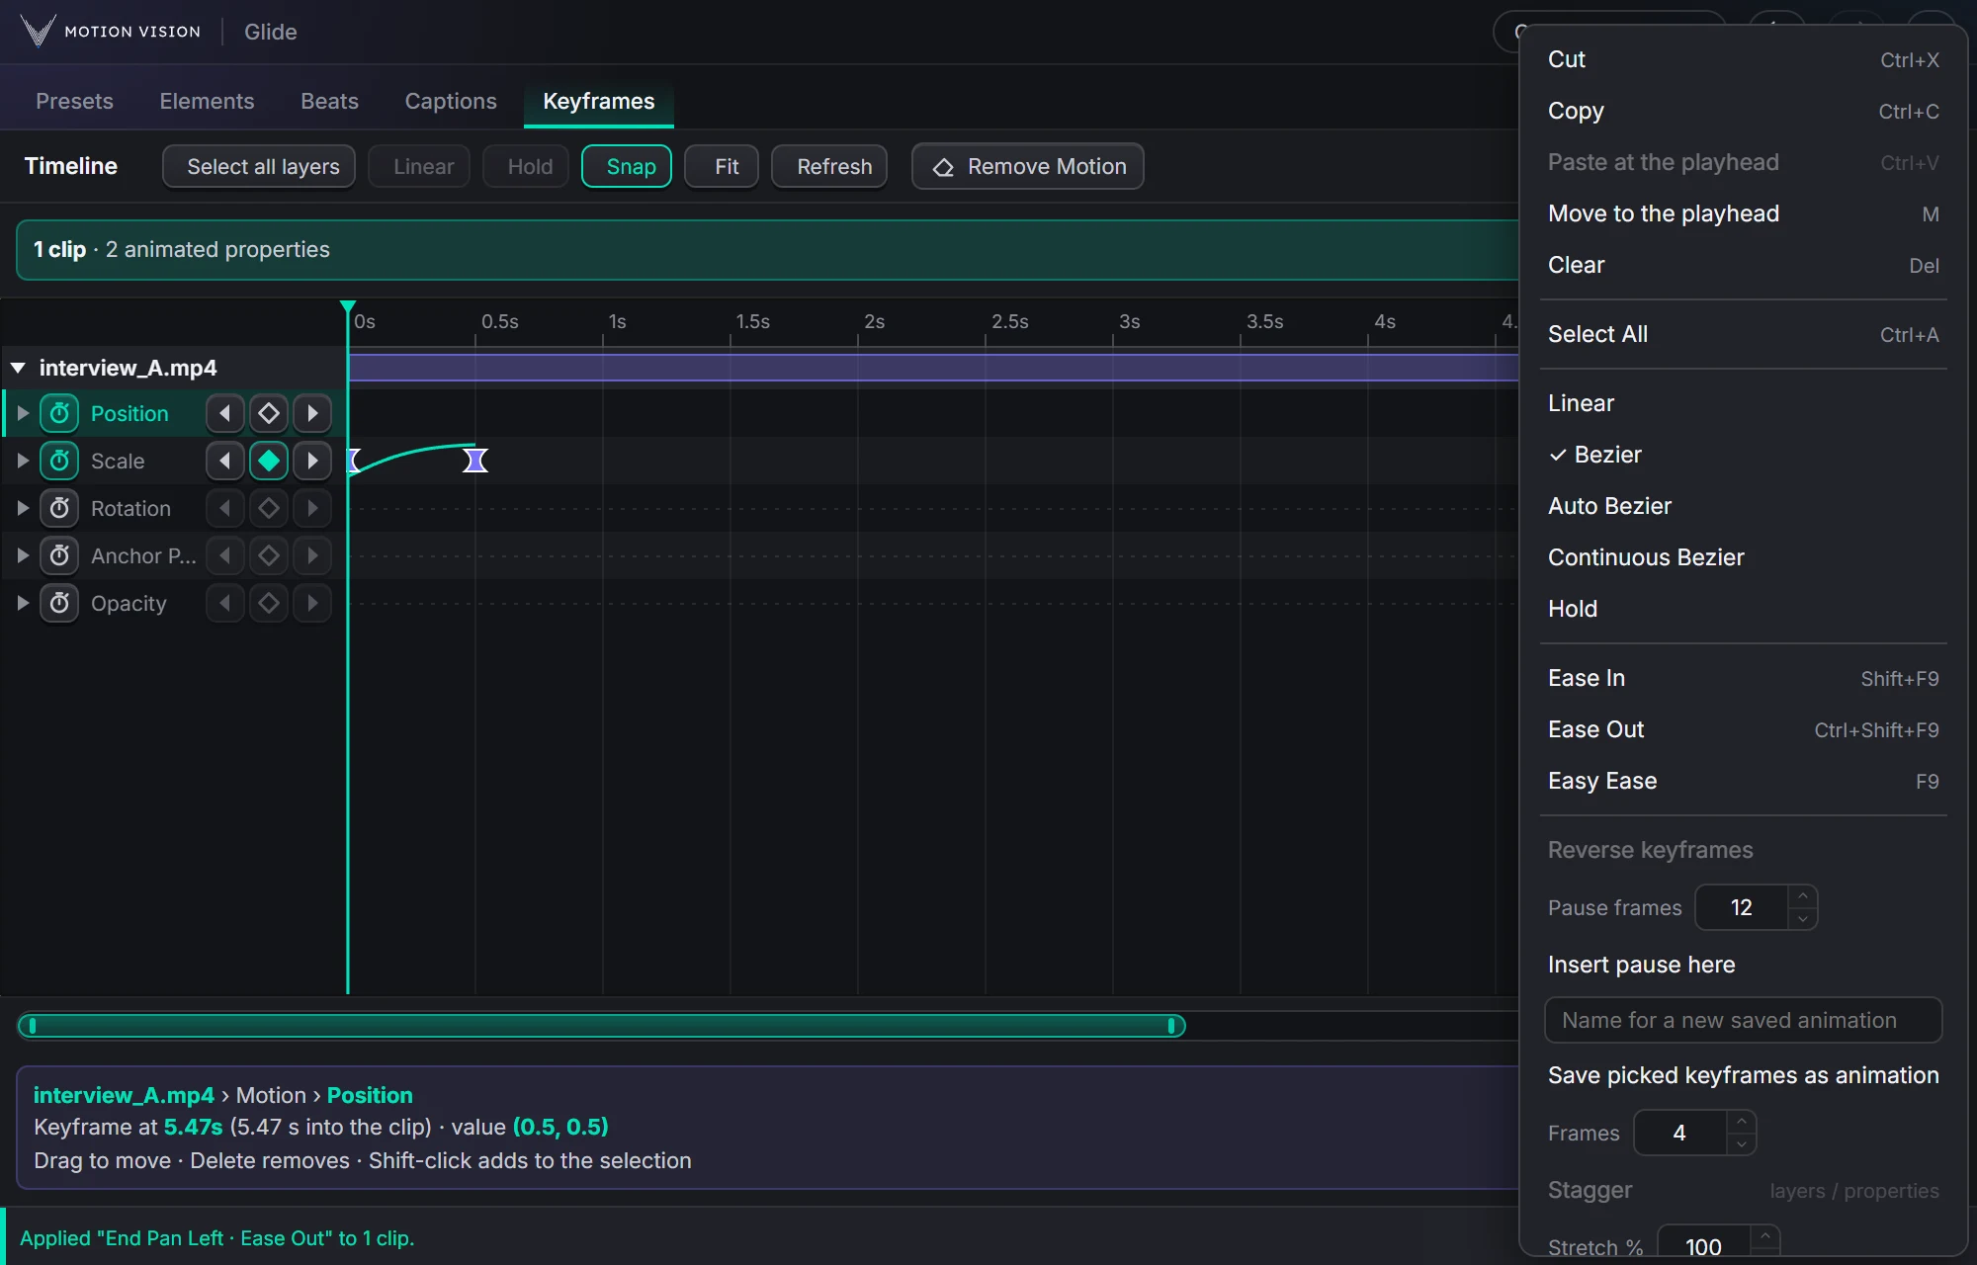
Task: Select the Keyframes tab
Action: point(598,101)
